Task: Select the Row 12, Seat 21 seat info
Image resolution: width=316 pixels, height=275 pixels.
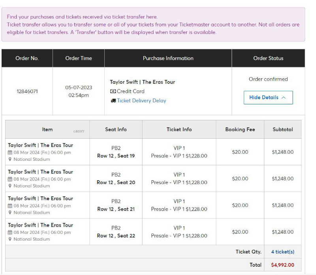Action: click(116, 209)
